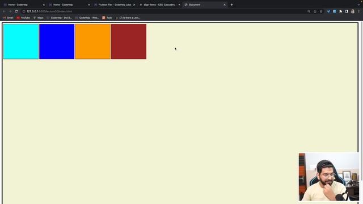Open a new browser tab
Viewport: 363px width, 204px height.
(x=232, y=5)
